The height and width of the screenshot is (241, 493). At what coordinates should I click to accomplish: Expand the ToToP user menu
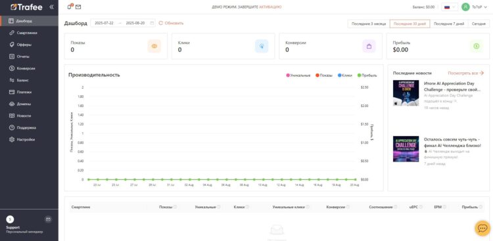[479, 7]
